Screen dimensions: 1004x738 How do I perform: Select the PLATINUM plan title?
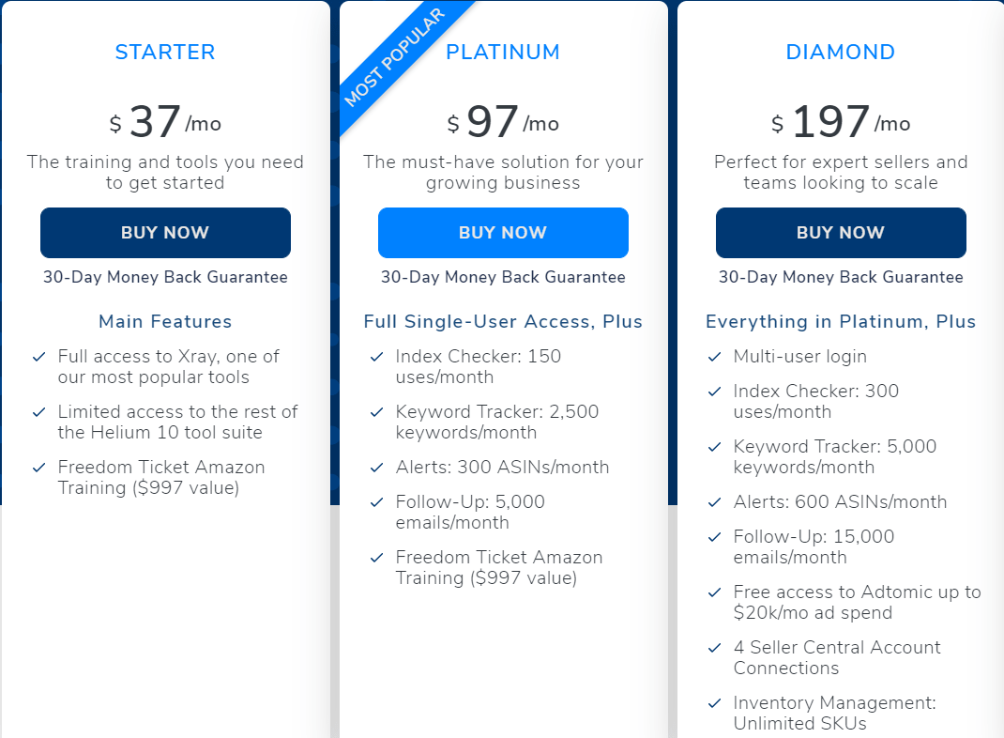tap(503, 52)
